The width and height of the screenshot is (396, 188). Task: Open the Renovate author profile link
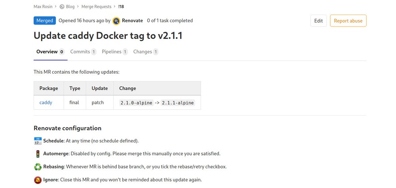tap(132, 21)
